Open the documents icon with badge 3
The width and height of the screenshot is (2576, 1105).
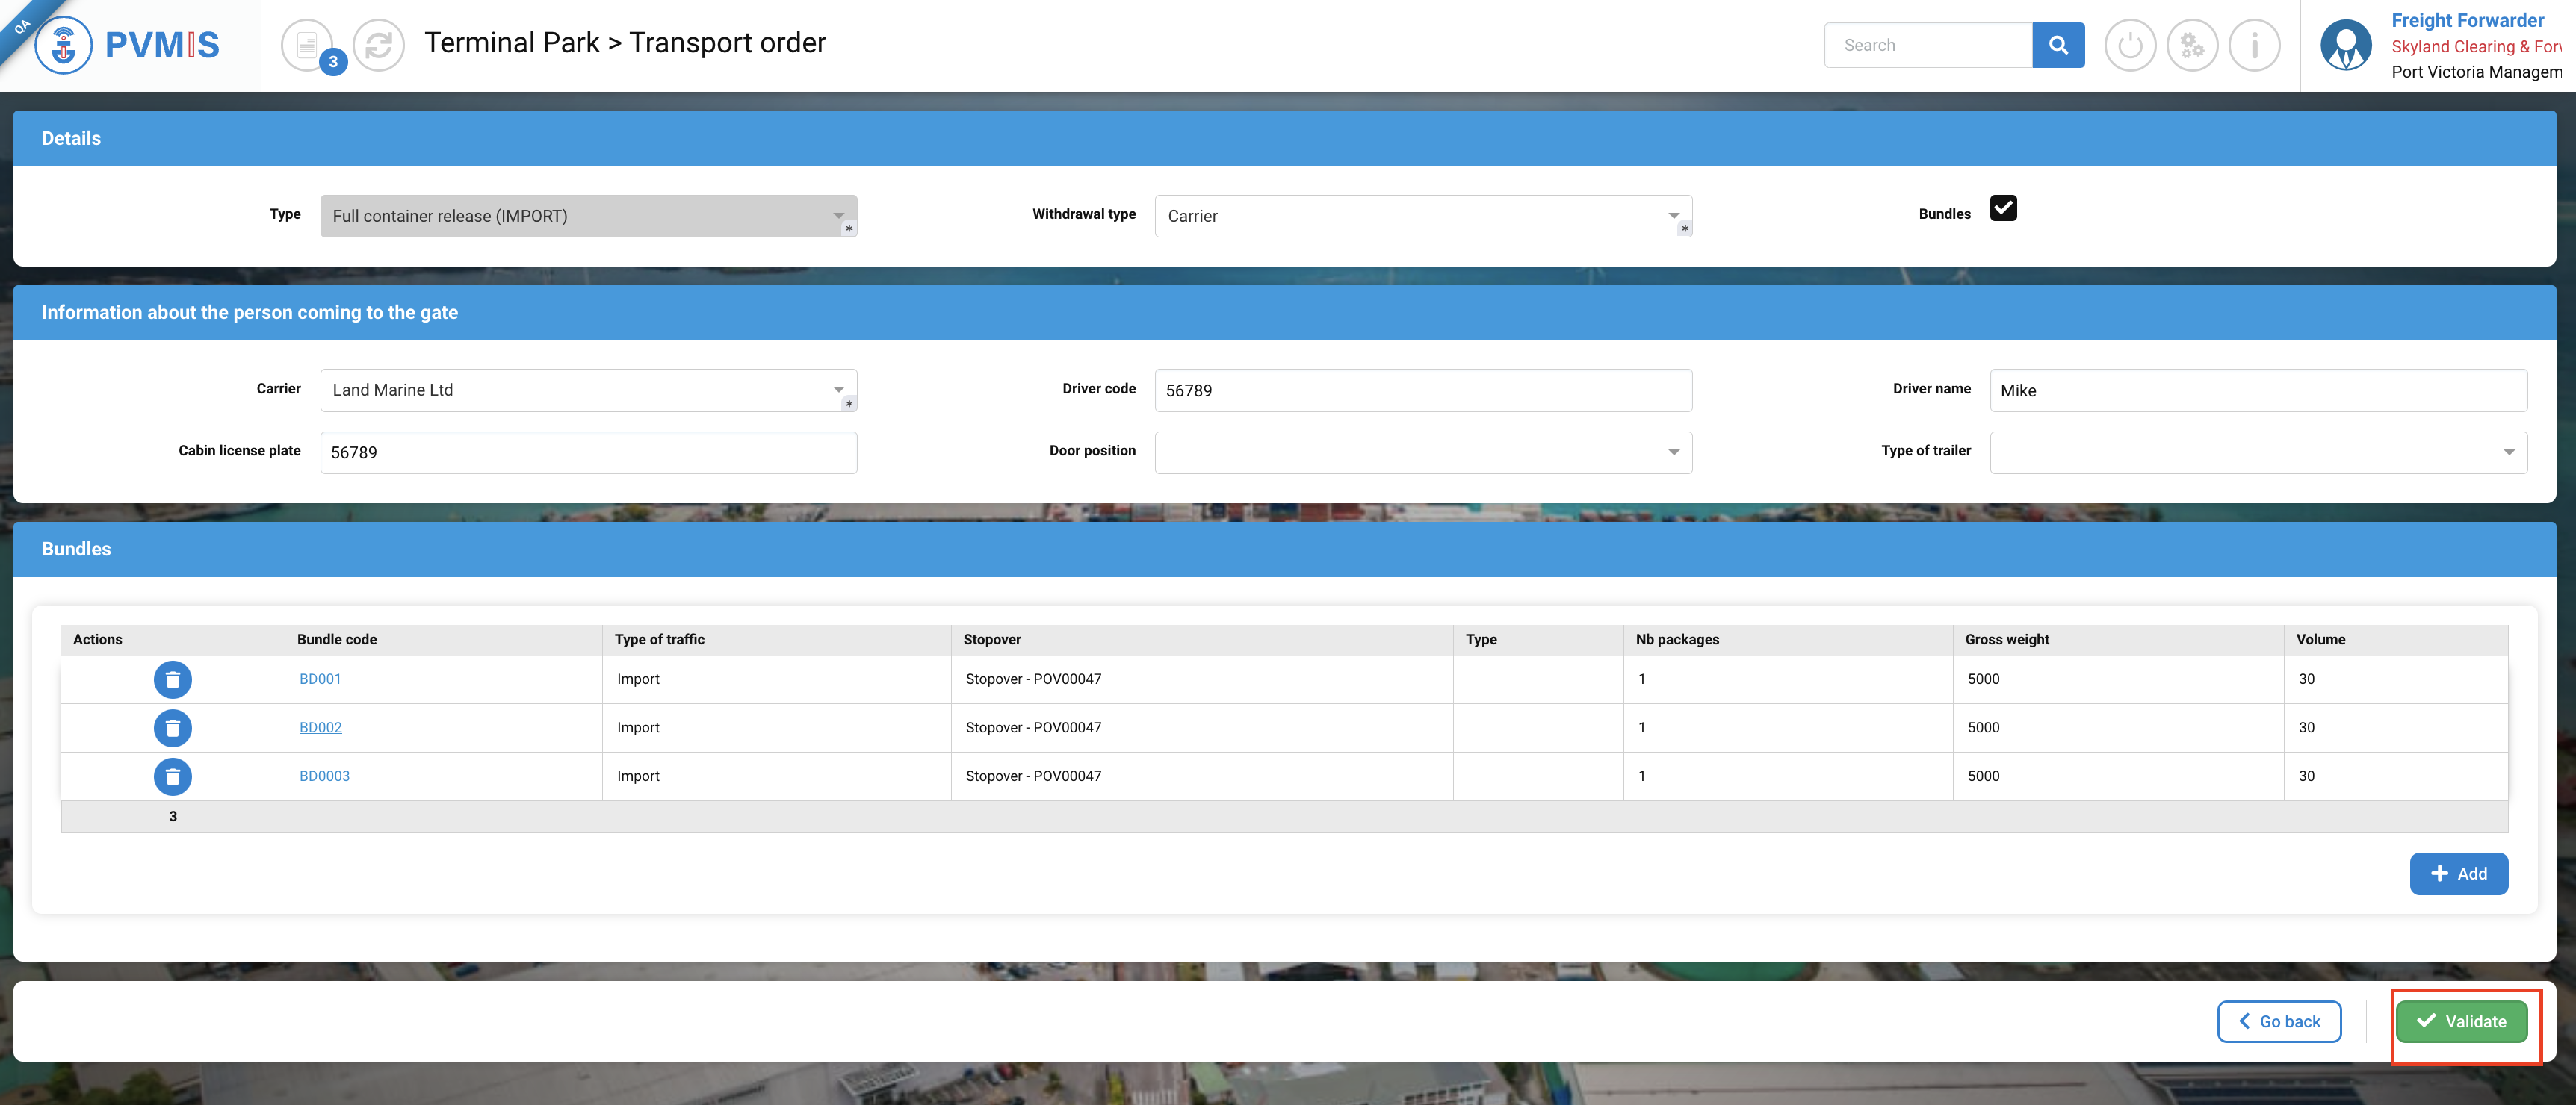click(307, 45)
